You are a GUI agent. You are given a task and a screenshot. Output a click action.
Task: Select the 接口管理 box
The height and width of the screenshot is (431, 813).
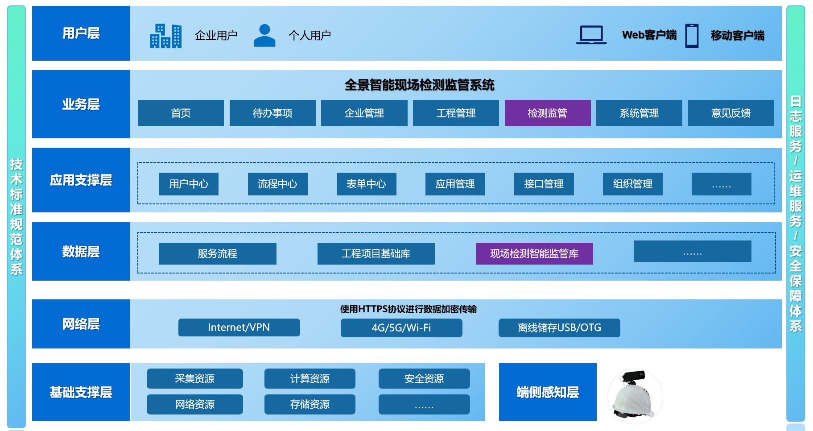click(544, 184)
